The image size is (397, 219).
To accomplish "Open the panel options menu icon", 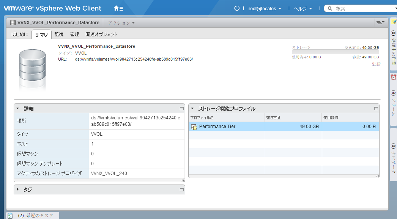I will (380, 22).
